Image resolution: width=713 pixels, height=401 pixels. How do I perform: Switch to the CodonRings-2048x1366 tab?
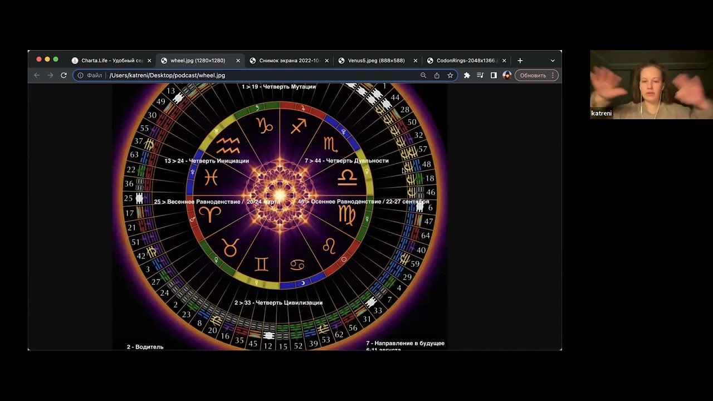pos(467,60)
